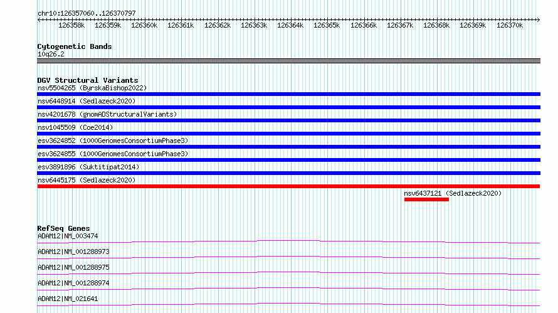Open the nsv4201678 gnomADStructuralVariants entry
Screen dimensions: 558x313
tap(107, 114)
